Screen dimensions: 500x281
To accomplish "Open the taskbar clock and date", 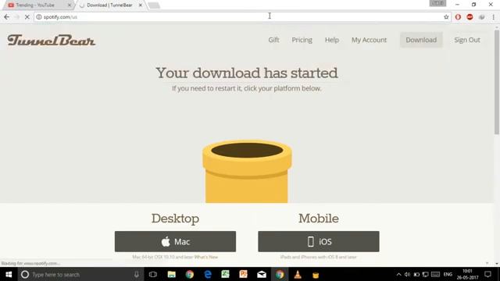I will point(467,274).
